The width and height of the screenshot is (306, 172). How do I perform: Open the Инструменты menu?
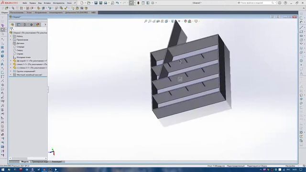click(x=58, y=3)
